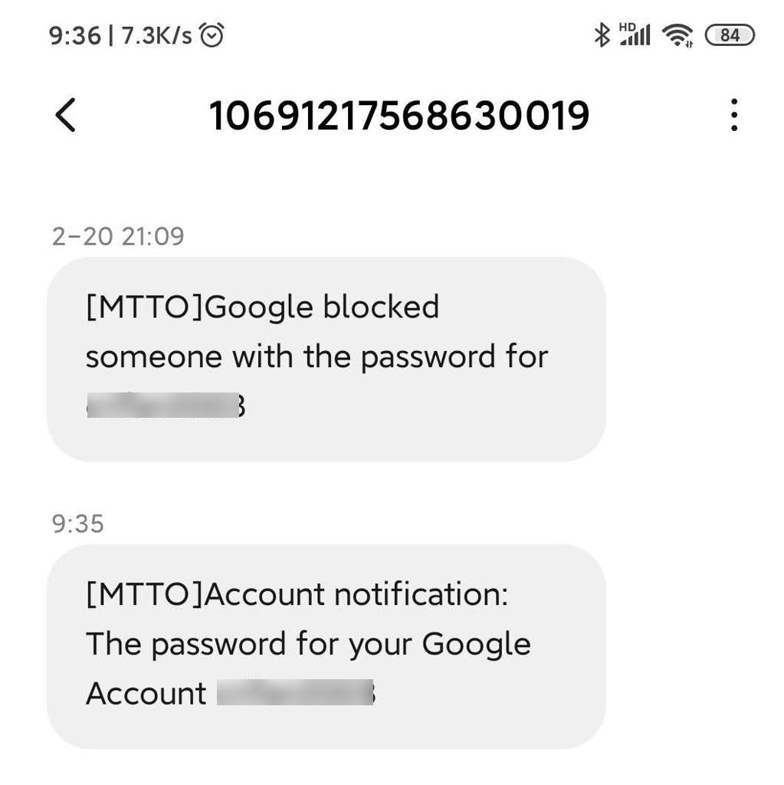Select the "Account notification" message bubble
The width and height of the screenshot is (784, 785).
[326, 646]
